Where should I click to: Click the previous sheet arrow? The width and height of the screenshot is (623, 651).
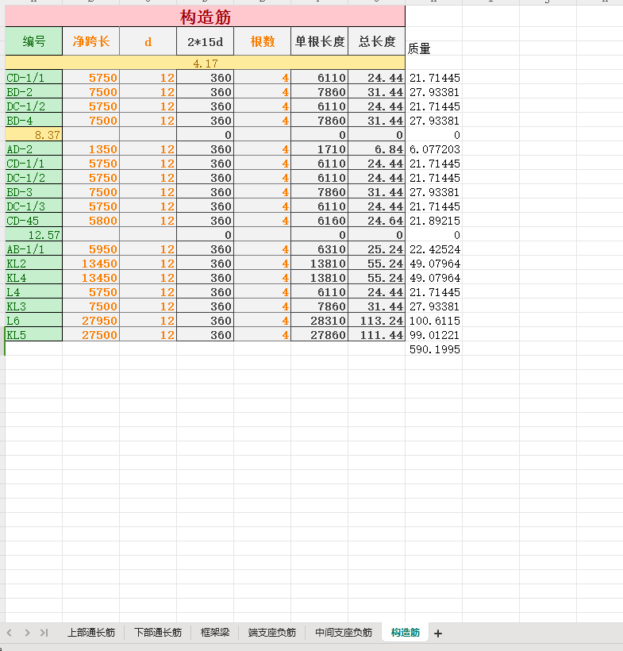point(10,633)
